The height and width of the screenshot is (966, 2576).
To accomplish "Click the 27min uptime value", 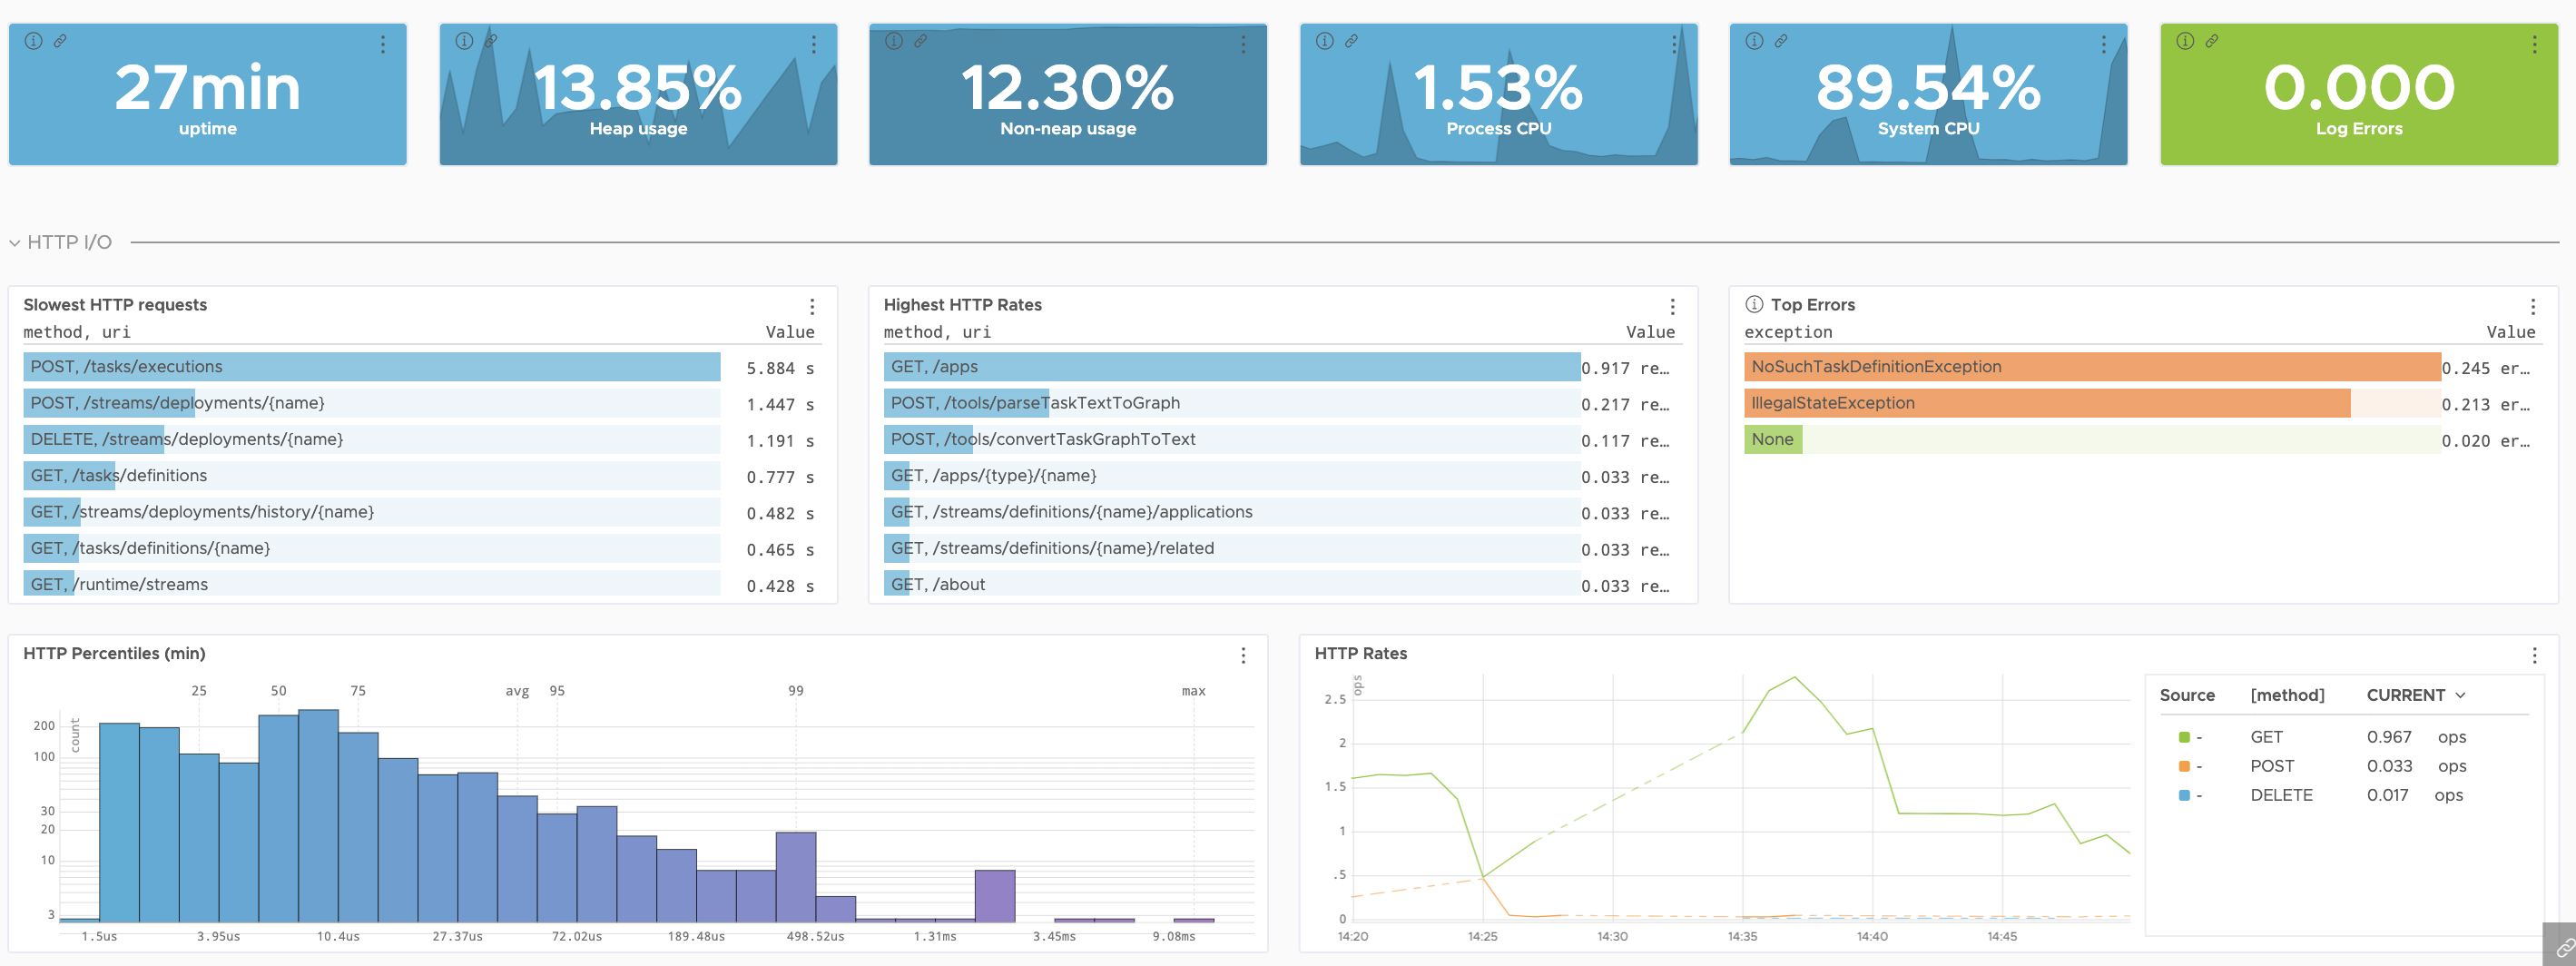I will (x=208, y=88).
